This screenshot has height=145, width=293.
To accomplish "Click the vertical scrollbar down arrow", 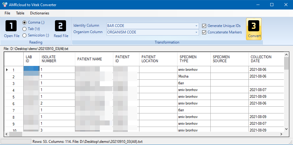I will 286,129.
